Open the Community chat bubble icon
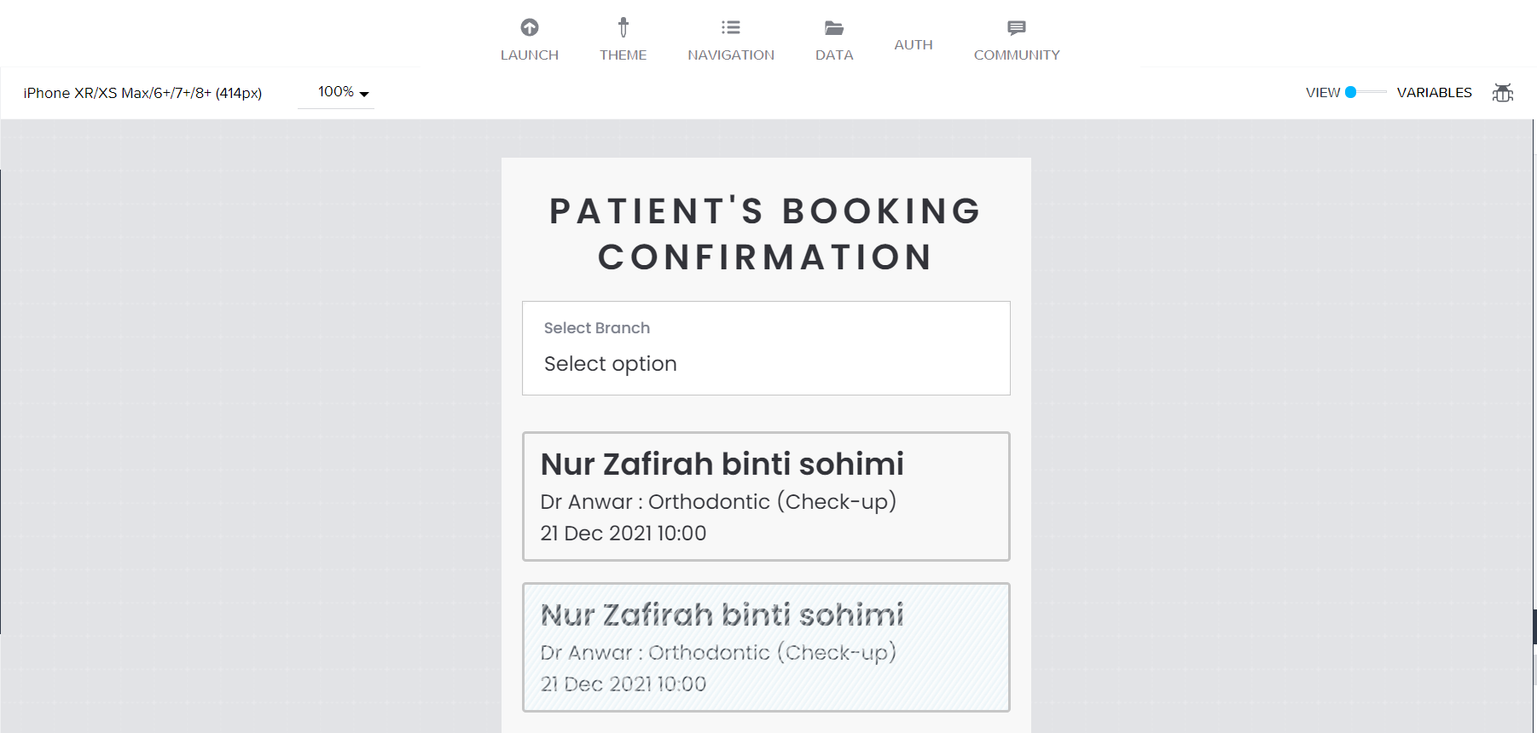The width and height of the screenshot is (1537, 733). pyautogui.click(x=1017, y=28)
